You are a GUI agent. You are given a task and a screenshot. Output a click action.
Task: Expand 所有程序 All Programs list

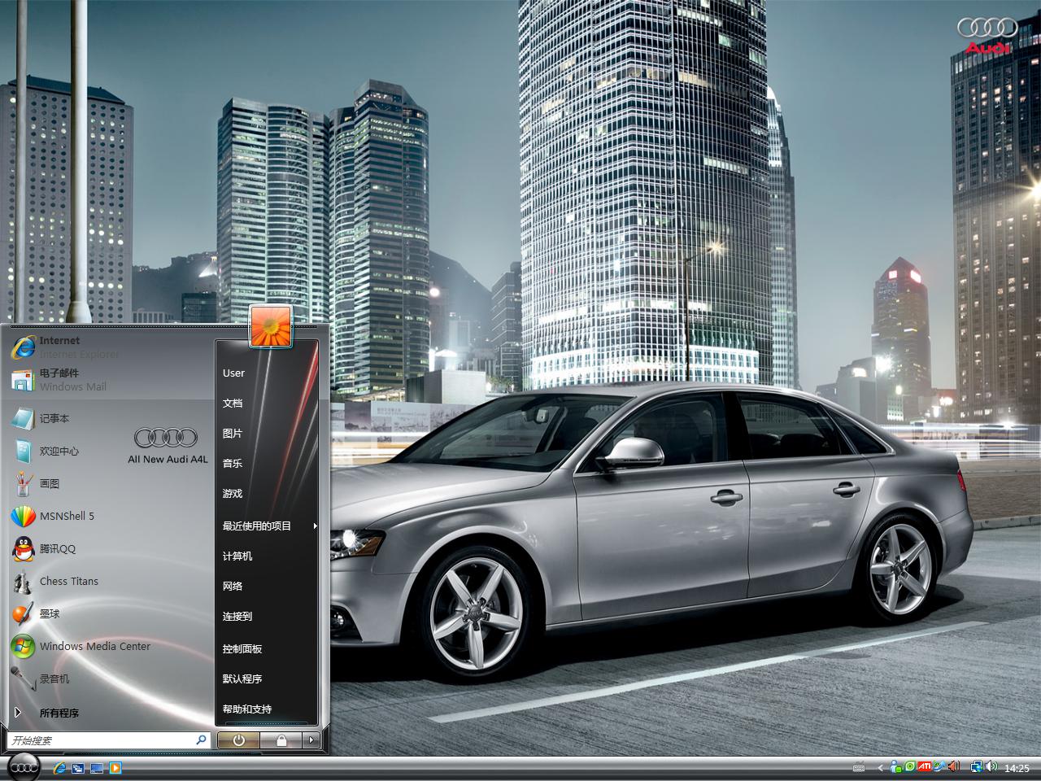pos(108,713)
